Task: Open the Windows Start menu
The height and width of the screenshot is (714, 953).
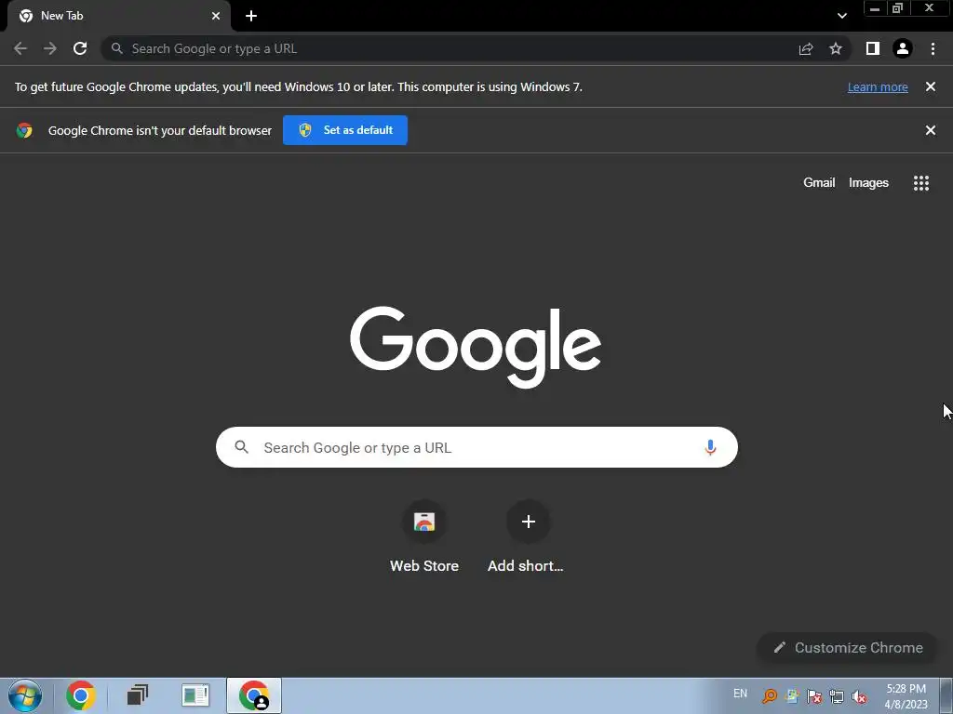Action: point(25,695)
